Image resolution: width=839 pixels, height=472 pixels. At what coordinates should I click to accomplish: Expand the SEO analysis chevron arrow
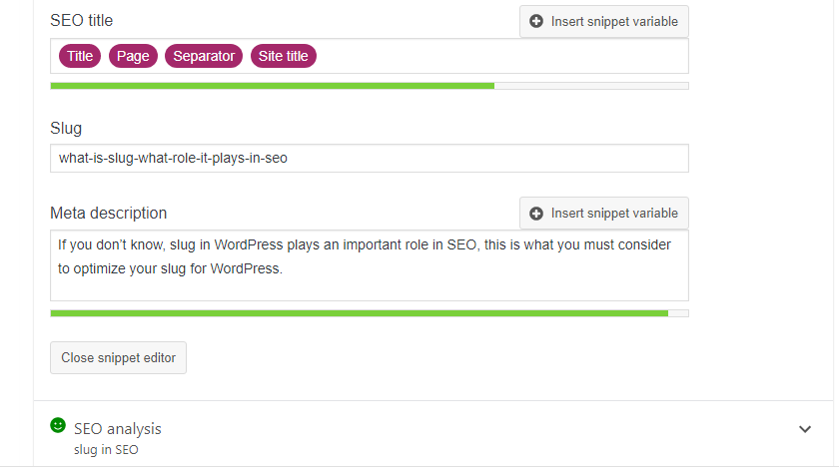click(805, 429)
